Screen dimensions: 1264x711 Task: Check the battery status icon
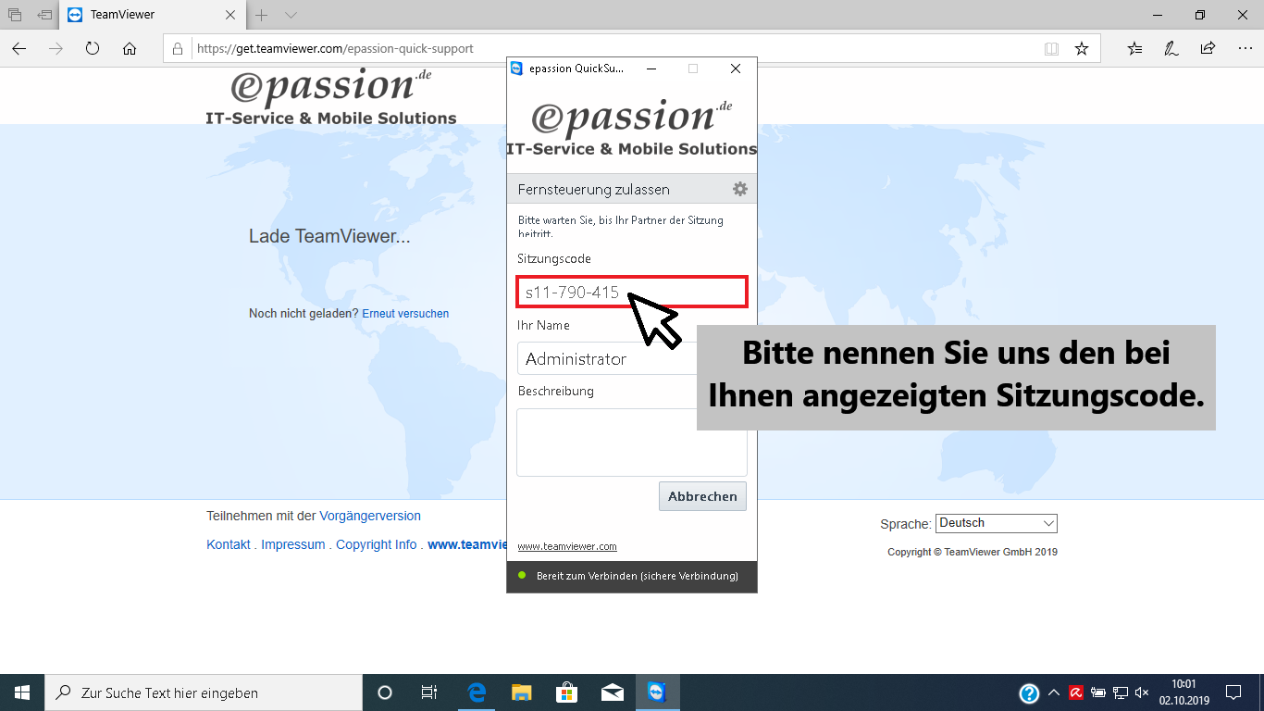(1099, 692)
